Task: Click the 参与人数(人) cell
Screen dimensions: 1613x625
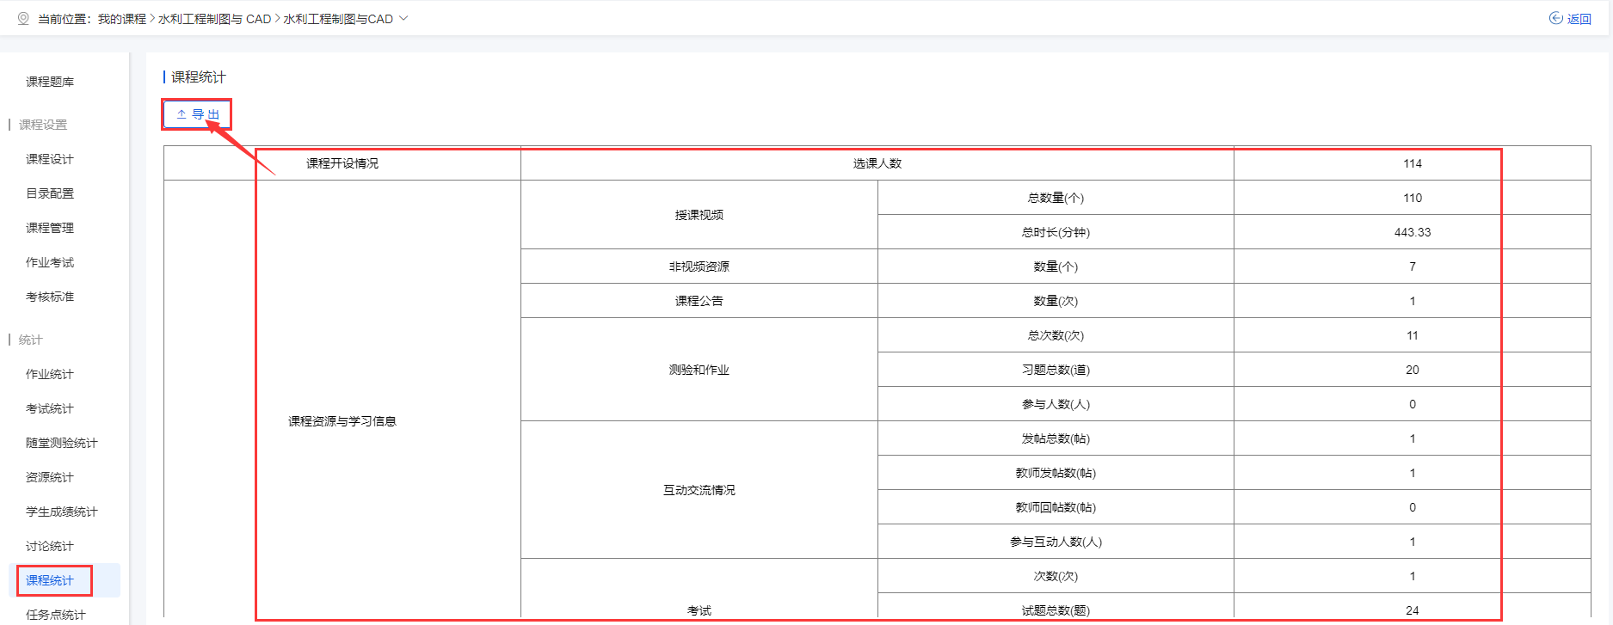Action: click(x=1056, y=404)
